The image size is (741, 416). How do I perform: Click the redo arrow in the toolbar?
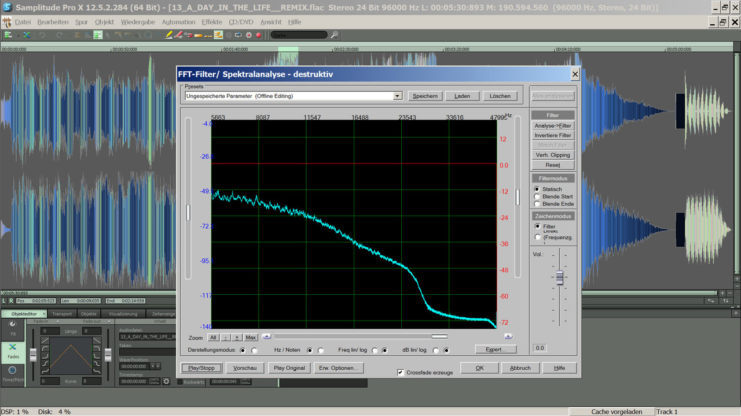(x=59, y=35)
